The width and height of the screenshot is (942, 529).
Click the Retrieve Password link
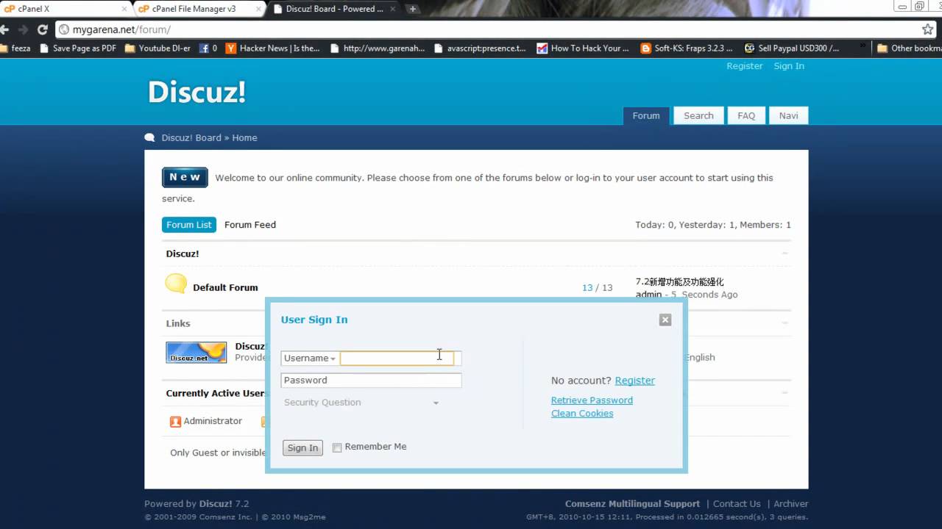coord(592,400)
